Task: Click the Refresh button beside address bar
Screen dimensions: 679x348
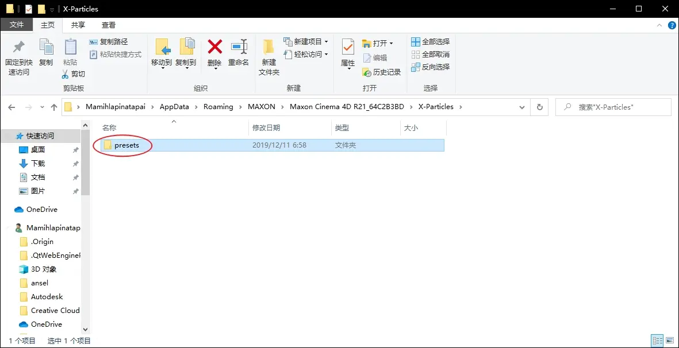Action: tap(539, 107)
